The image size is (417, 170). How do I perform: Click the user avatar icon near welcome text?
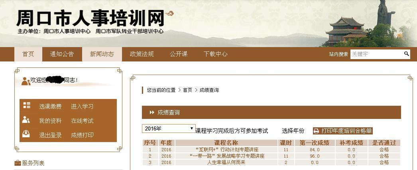coord(26,81)
